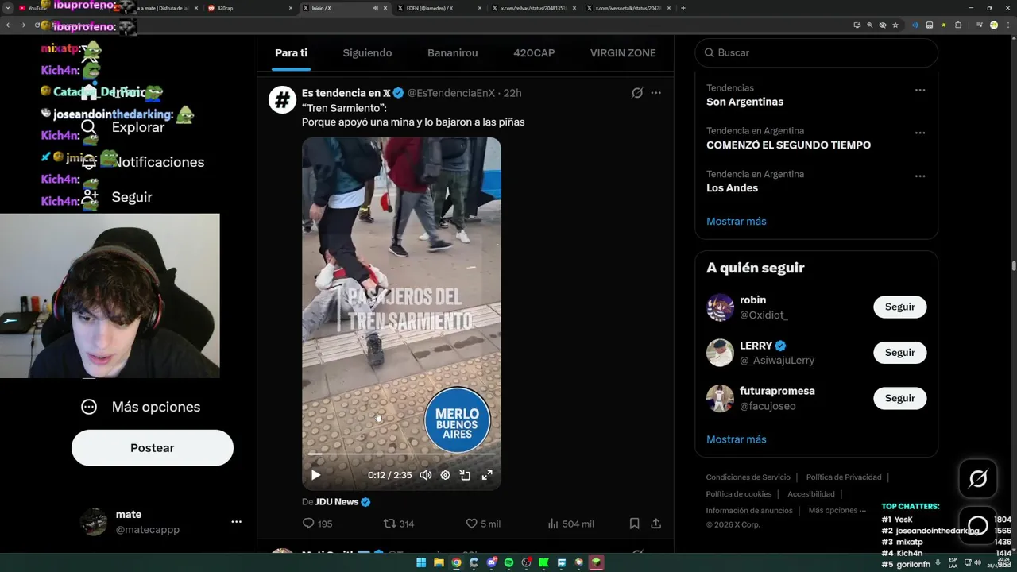Open the 420CAP tab
Screen dimensions: 1017x572
click(534, 53)
